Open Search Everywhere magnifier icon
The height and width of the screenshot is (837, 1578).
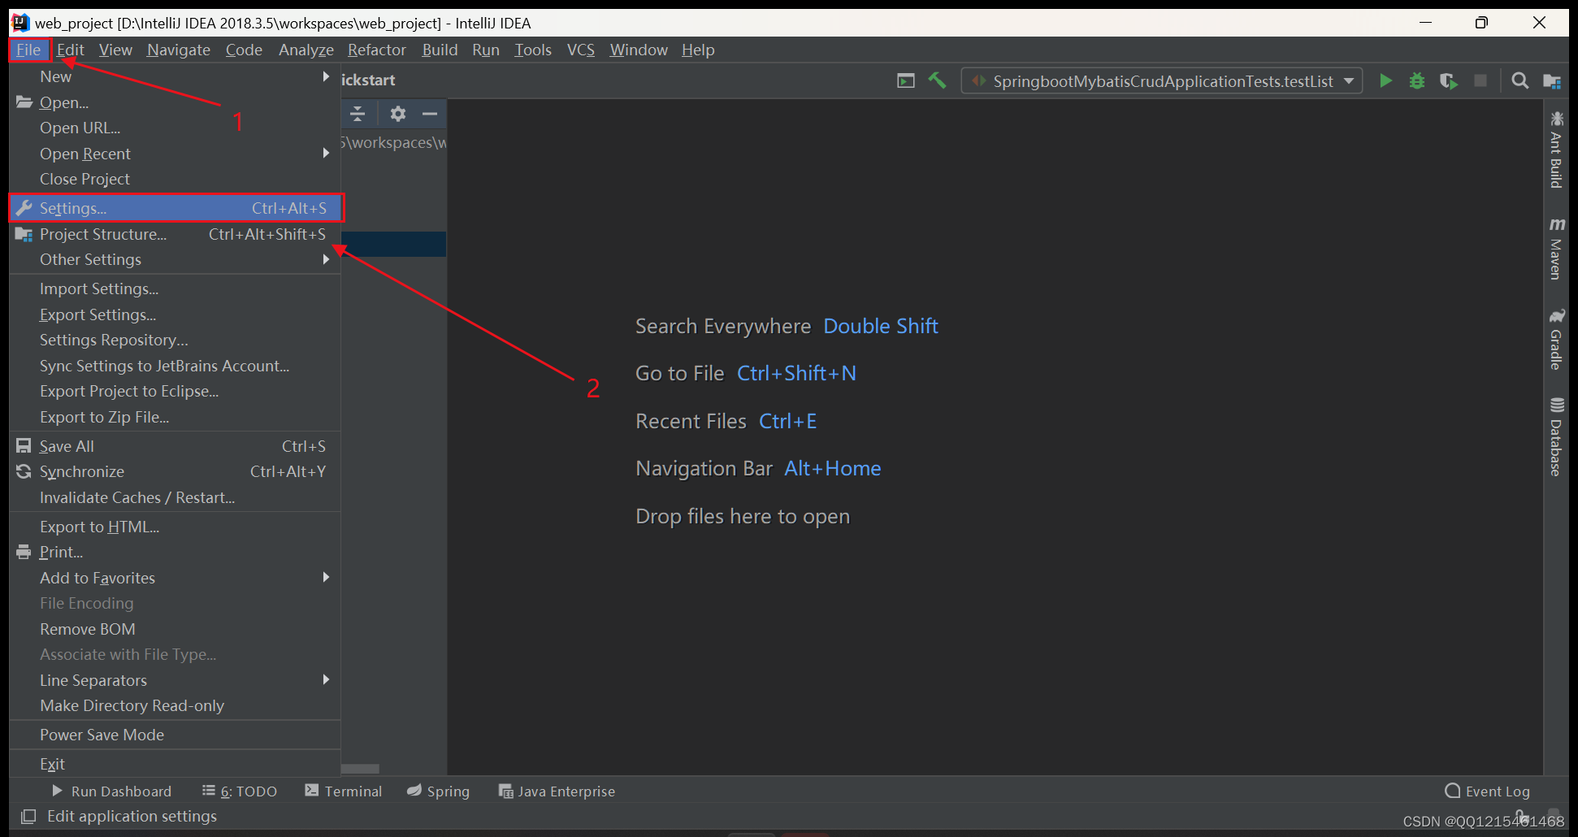pyautogui.click(x=1519, y=80)
